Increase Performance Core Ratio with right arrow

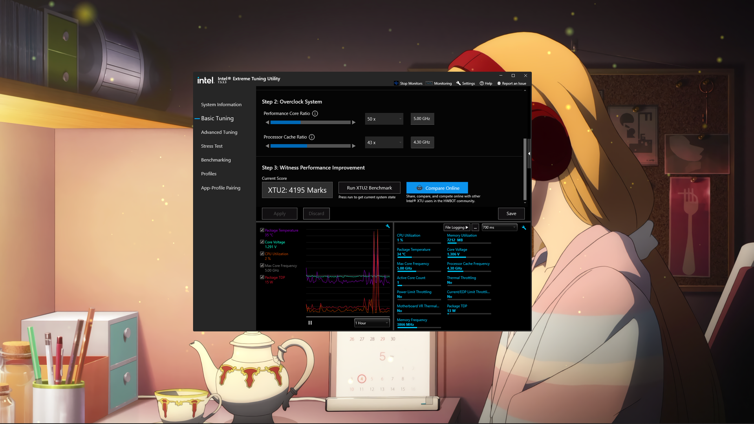(x=354, y=122)
